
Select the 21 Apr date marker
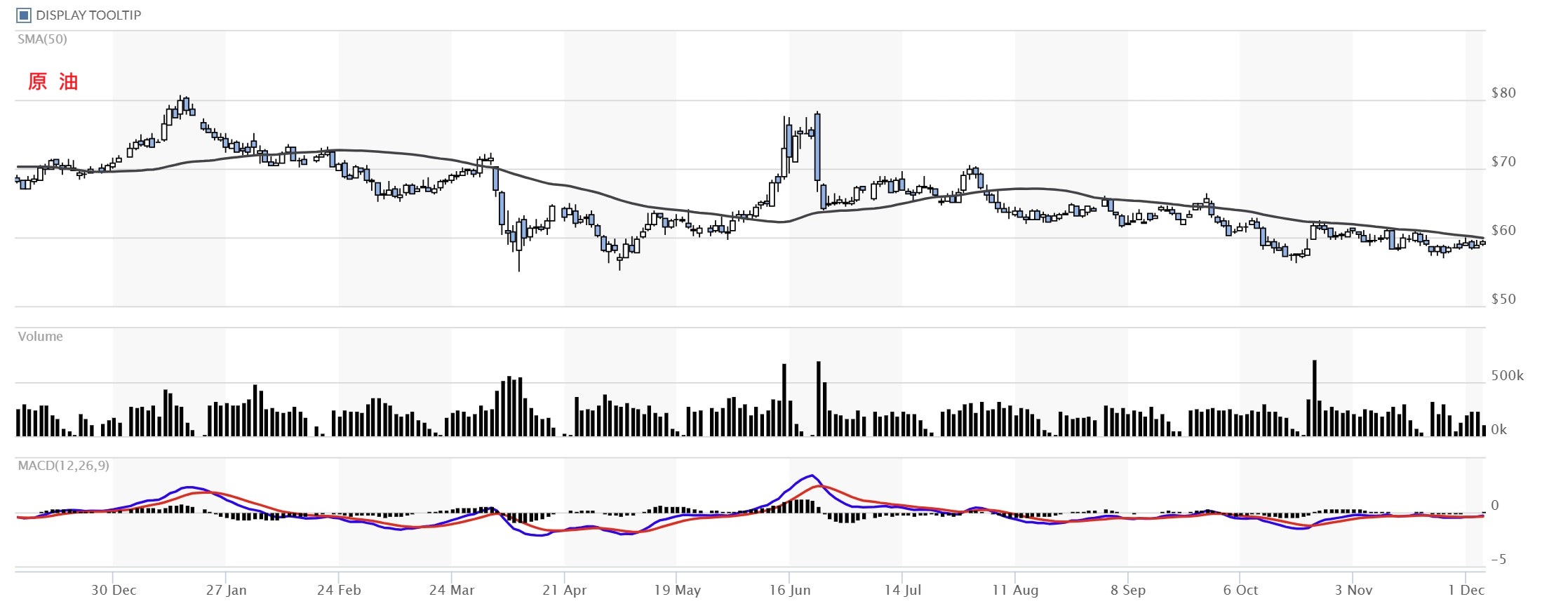[564, 590]
